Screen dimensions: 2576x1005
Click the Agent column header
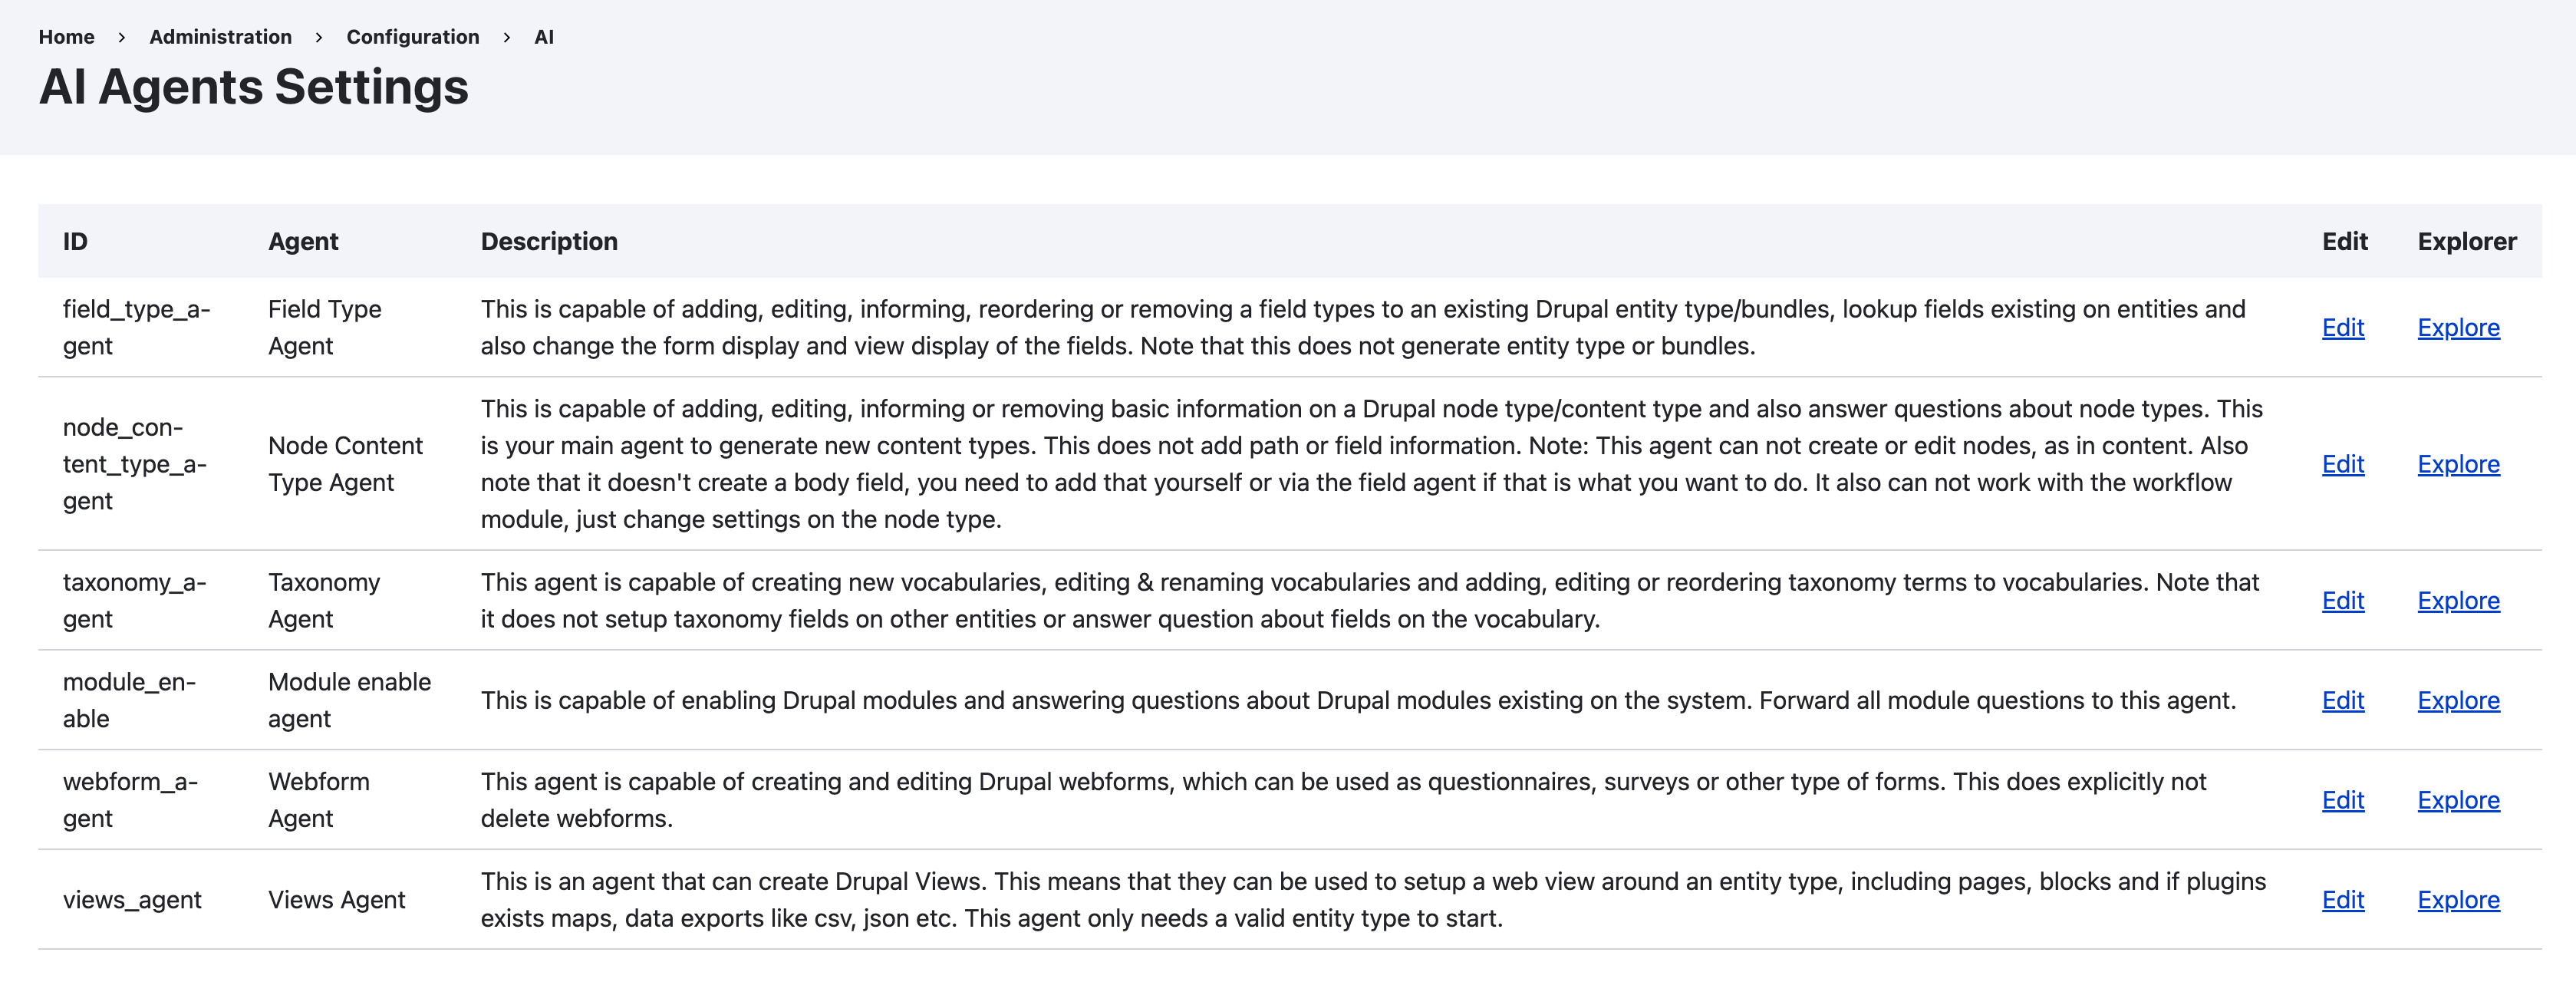(x=303, y=242)
